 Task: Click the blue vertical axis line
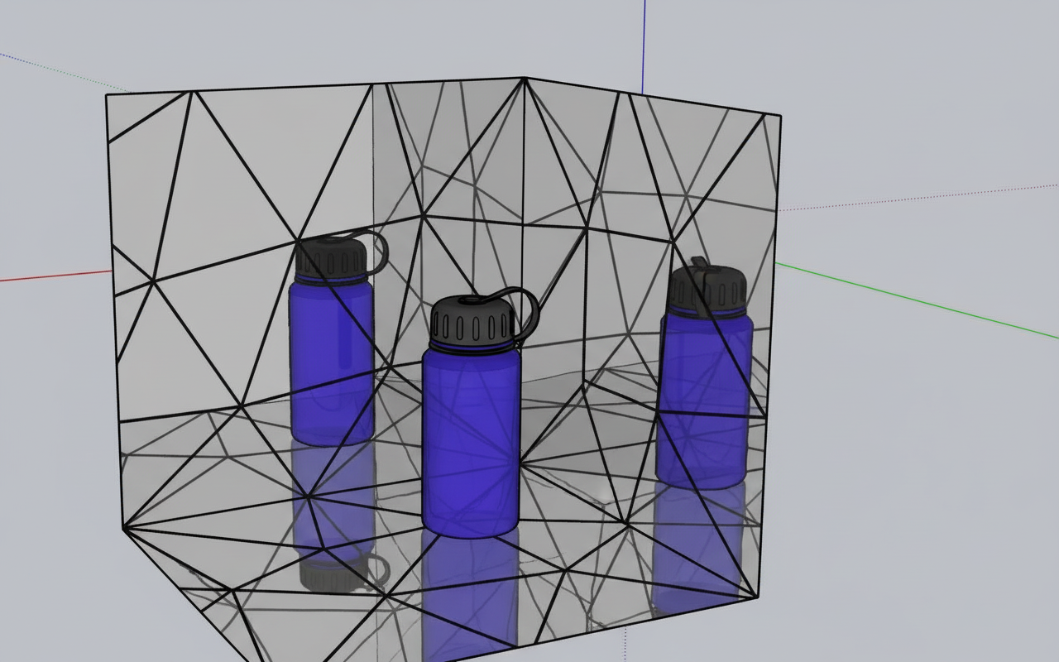pos(644,41)
